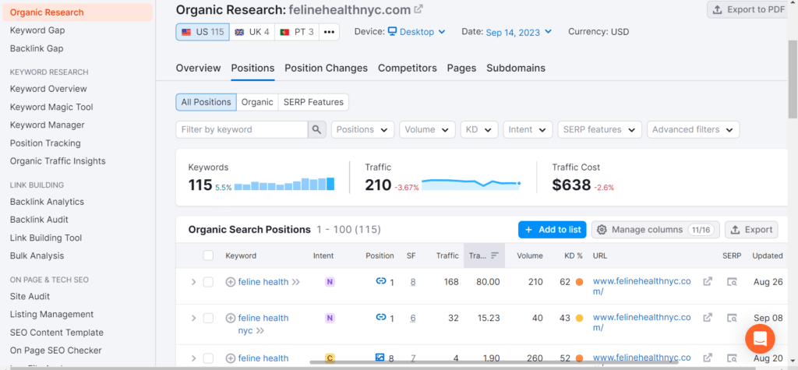The height and width of the screenshot is (370, 798).
Task: Click the KD orange dot for value 52
Action: pyautogui.click(x=579, y=358)
